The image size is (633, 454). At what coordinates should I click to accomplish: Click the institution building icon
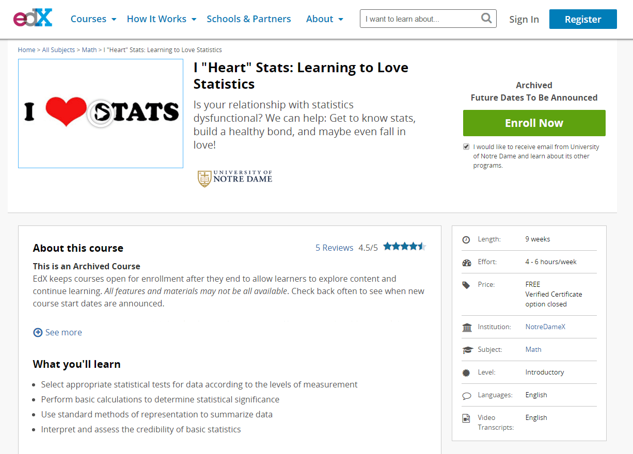click(467, 327)
